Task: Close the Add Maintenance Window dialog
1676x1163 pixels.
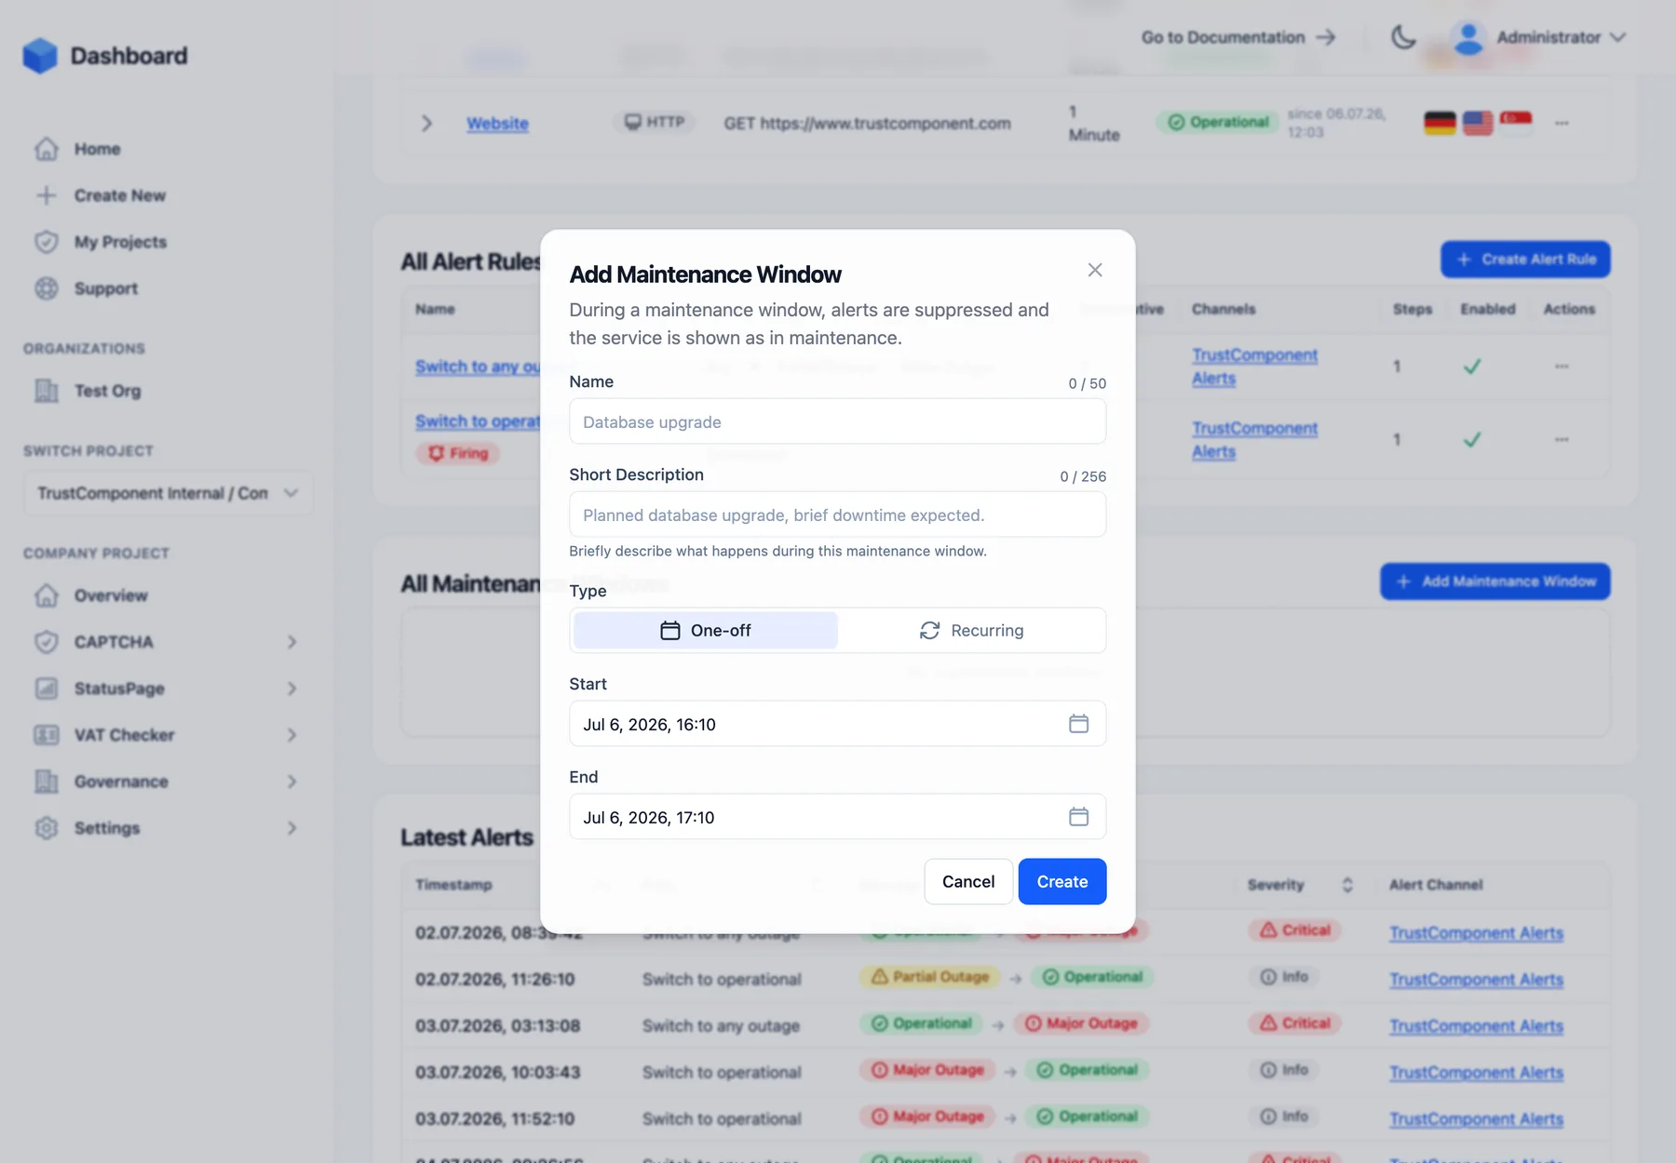Action: coord(1095,270)
